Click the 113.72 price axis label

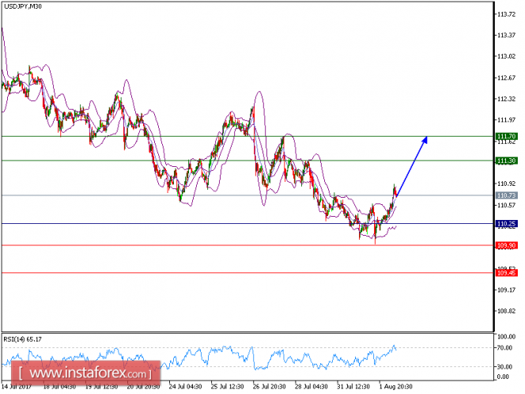tap(506, 14)
